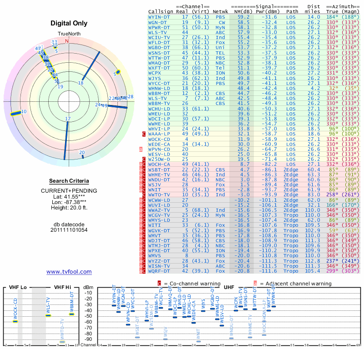The image size is (364, 349).
Task: Click the adjacent channel warning legend icon
Action: pyautogui.click(x=255, y=284)
